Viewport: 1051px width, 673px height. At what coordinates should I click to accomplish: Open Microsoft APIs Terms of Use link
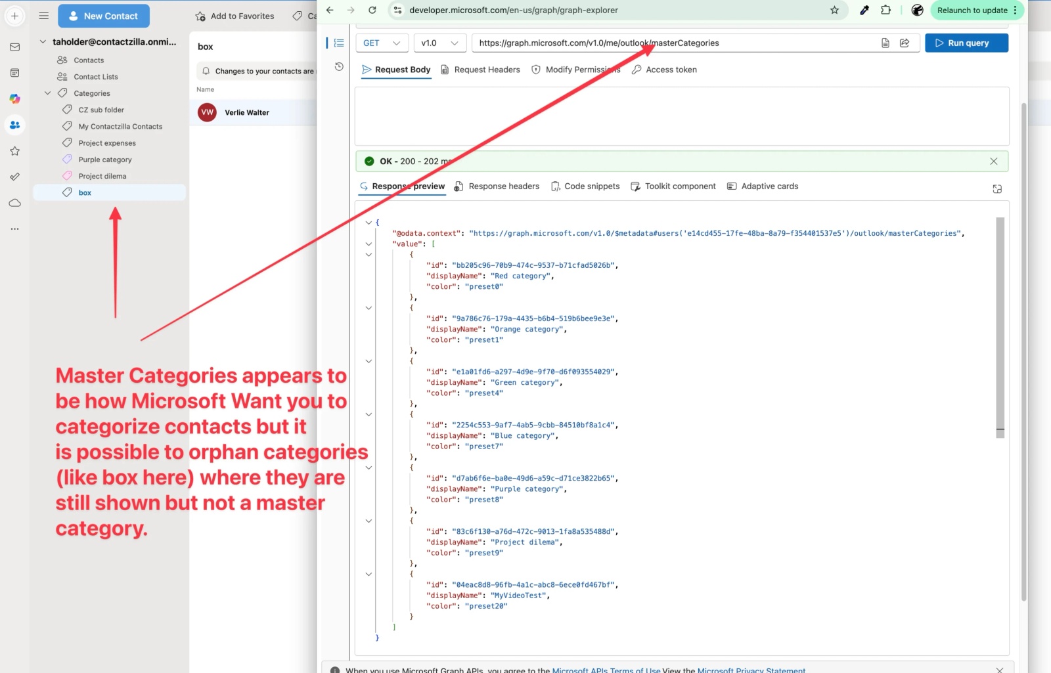[606, 670]
